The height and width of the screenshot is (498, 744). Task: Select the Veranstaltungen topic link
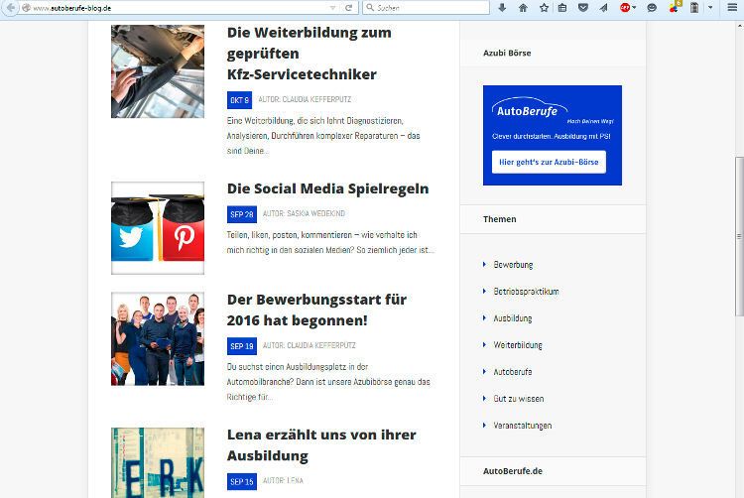pos(523,426)
